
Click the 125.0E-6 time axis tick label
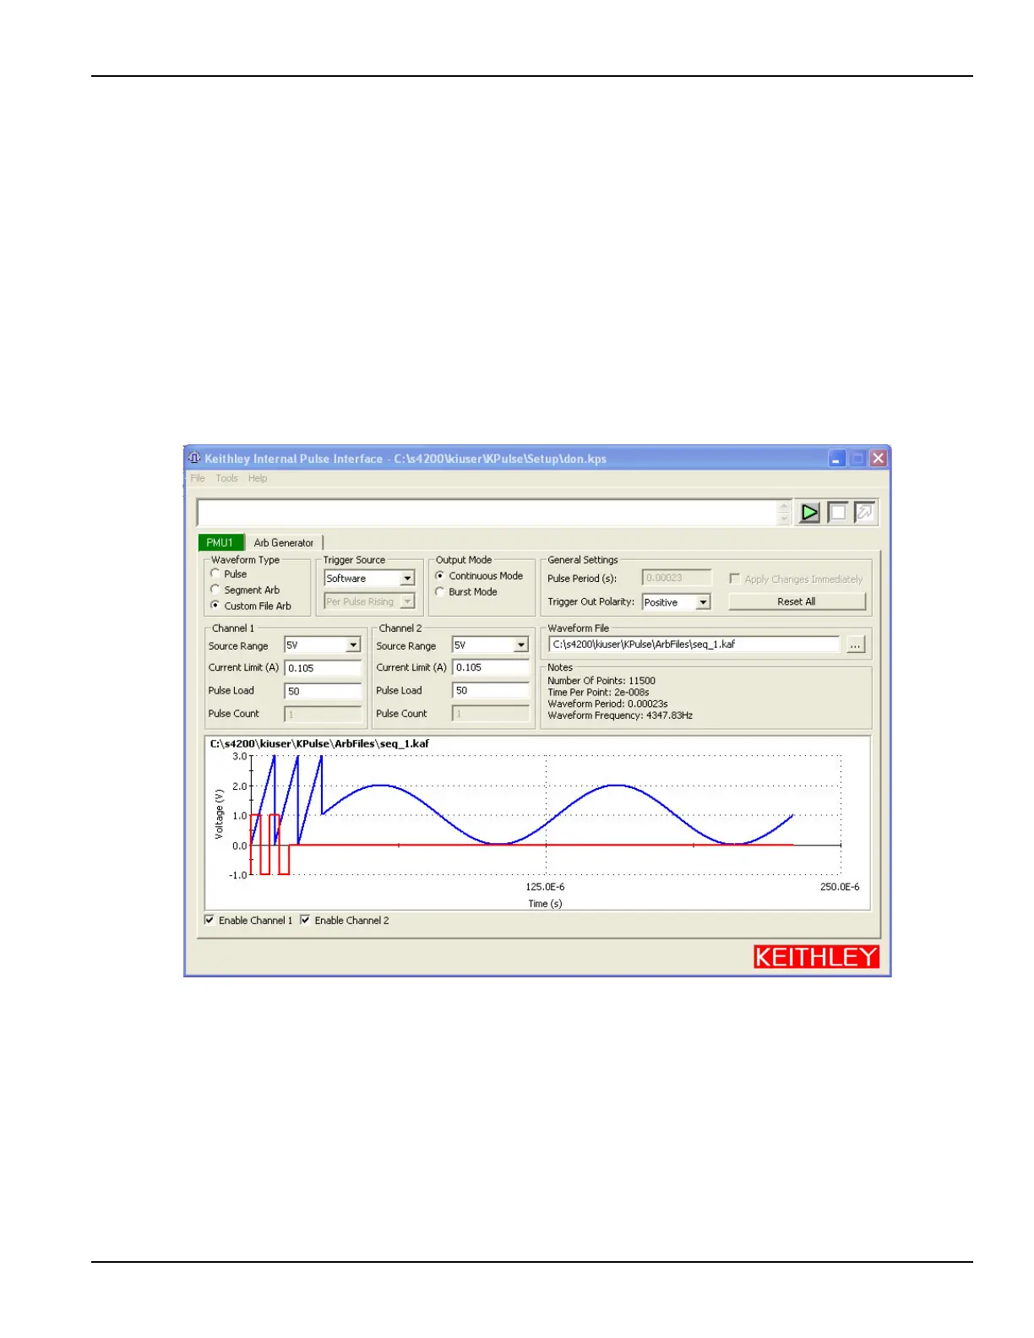[x=545, y=887]
